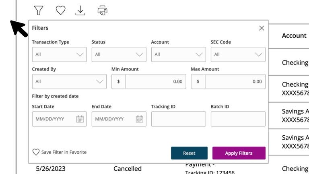309x174 pixels.
Task: Click Save Filter in Favorite link text
Action: pos(64,152)
